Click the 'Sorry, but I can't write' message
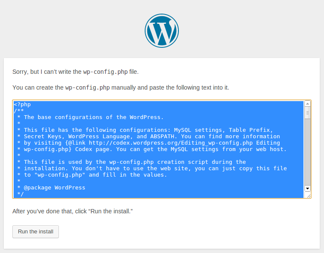 click(76, 72)
